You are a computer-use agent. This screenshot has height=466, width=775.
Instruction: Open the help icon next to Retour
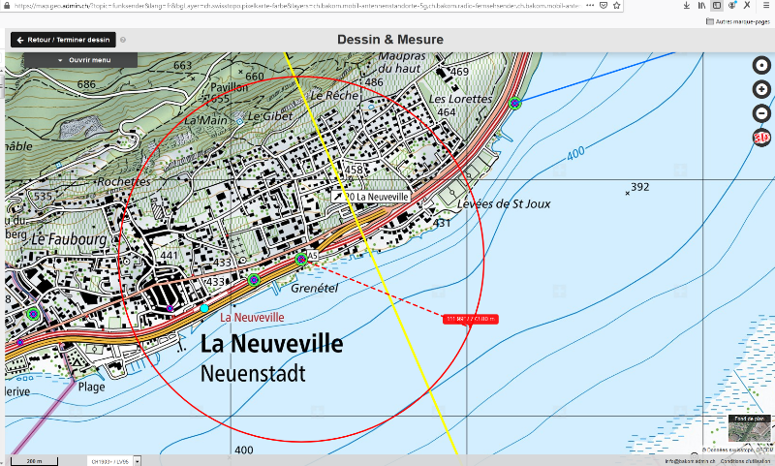pyautogui.click(x=123, y=40)
